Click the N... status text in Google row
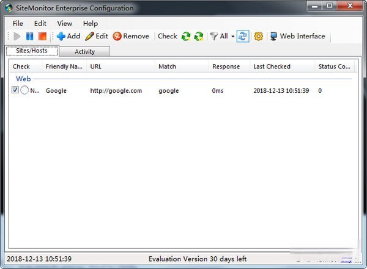 (35, 91)
